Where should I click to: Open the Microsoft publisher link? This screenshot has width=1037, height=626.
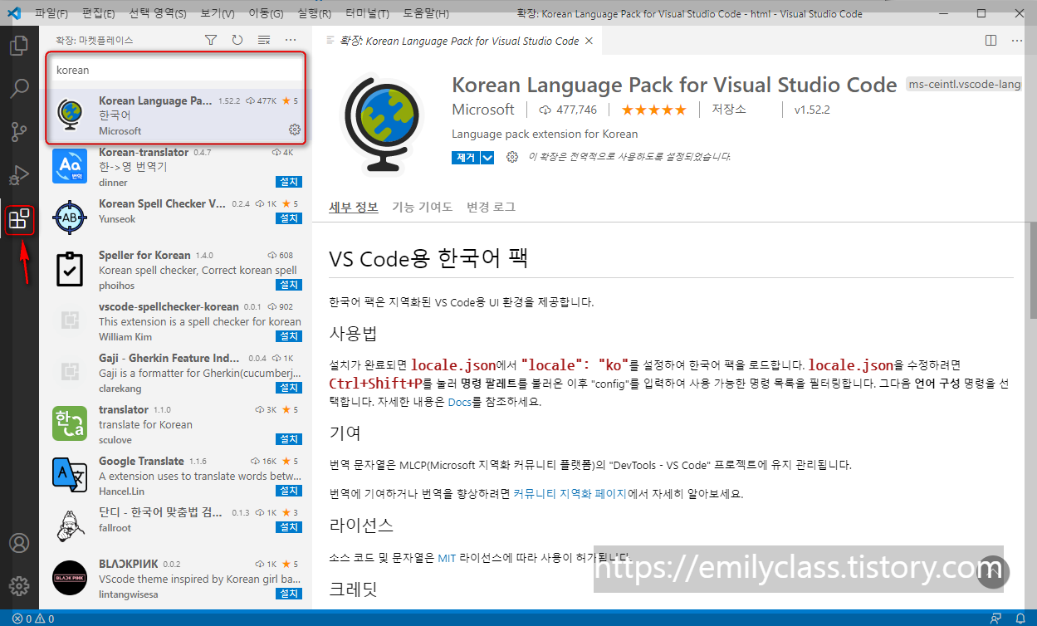[483, 110]
